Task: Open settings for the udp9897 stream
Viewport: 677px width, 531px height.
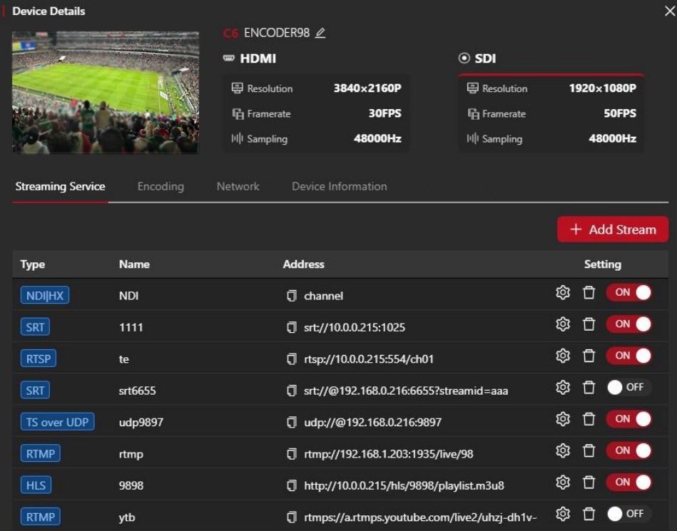Action: pyautogui.click(x=563, y=419)
